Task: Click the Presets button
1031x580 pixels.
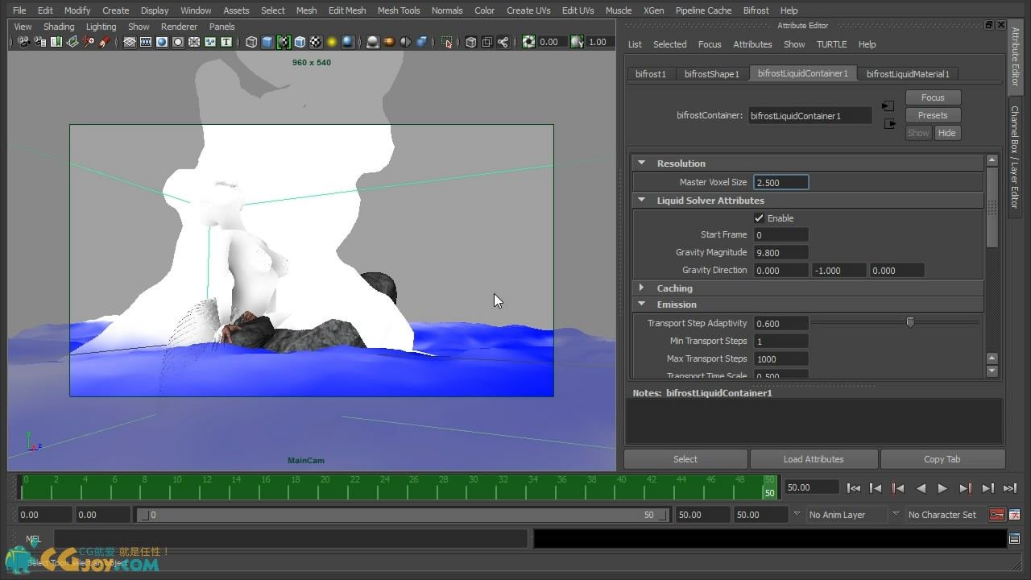Action: tap(933, 115)
